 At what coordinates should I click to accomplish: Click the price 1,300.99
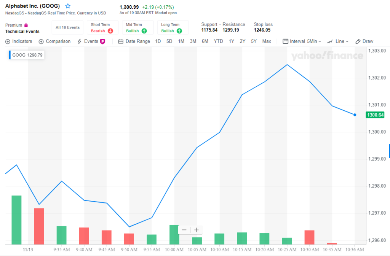pyautogui.click(x=129, y=7)
